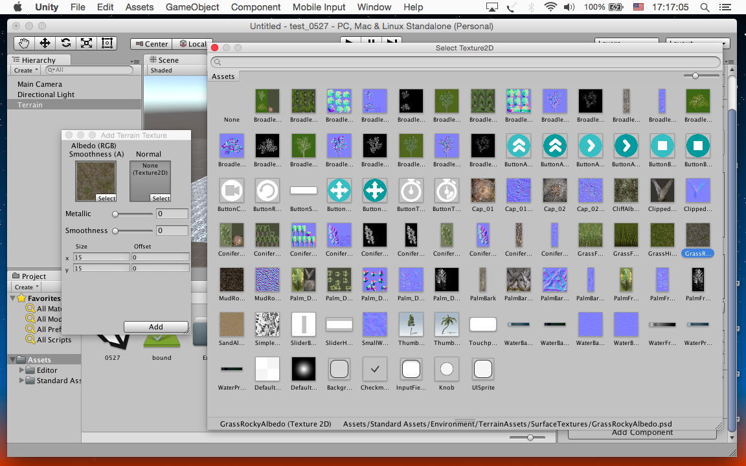Image resolution: width=746 pixels, height=466 pixels.
Task: Click the macOS Wi-Fi status icon
Action: (x=550, y=7)
